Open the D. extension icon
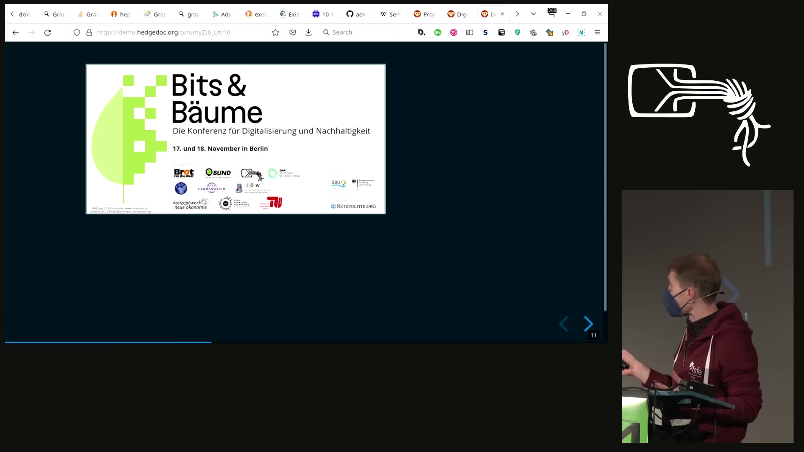Viewport: 804px width, 452px height. pyautogui.click(x=422, y=32)
